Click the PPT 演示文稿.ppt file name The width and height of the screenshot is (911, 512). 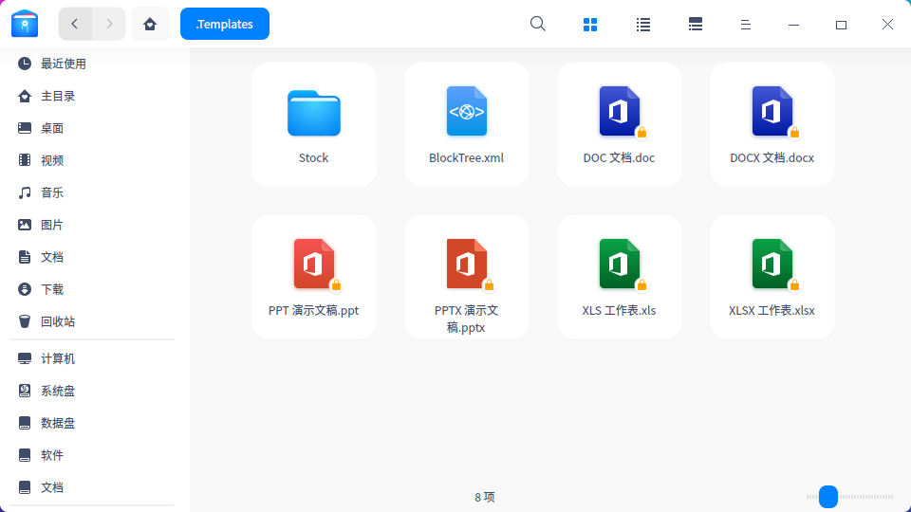314,311
